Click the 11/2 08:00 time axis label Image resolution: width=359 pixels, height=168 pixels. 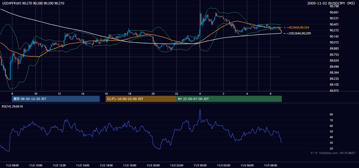tap(12, 165)
